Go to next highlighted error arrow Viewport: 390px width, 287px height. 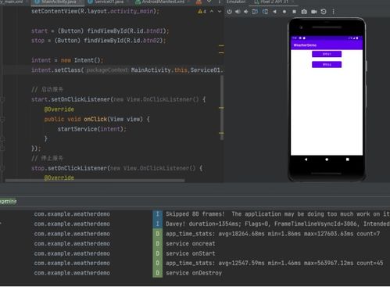pos(220,12)
